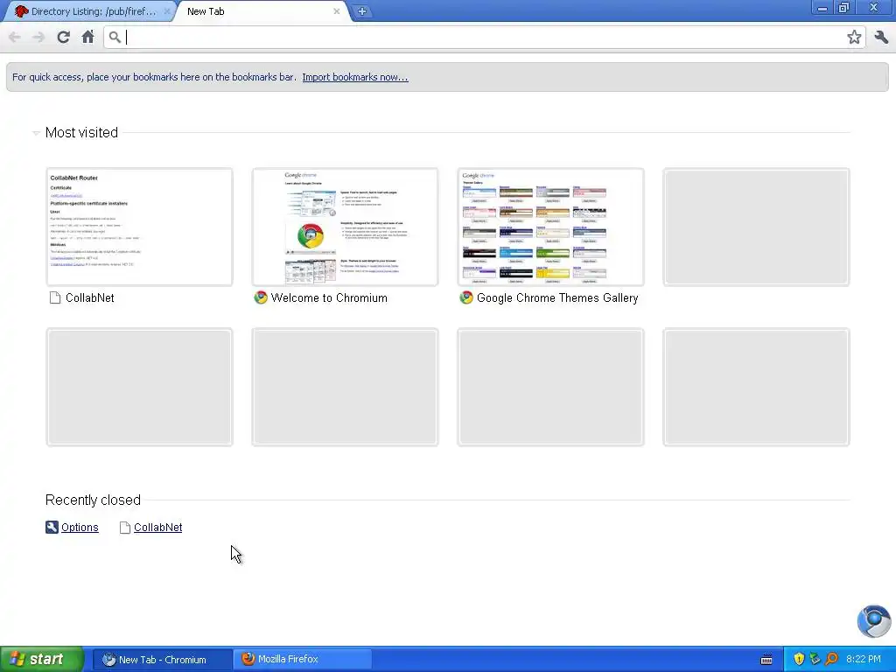Screen dimensions: 896x672
Task: Open the Welcome to Chromium thumbnail
Action: (345, 227)
